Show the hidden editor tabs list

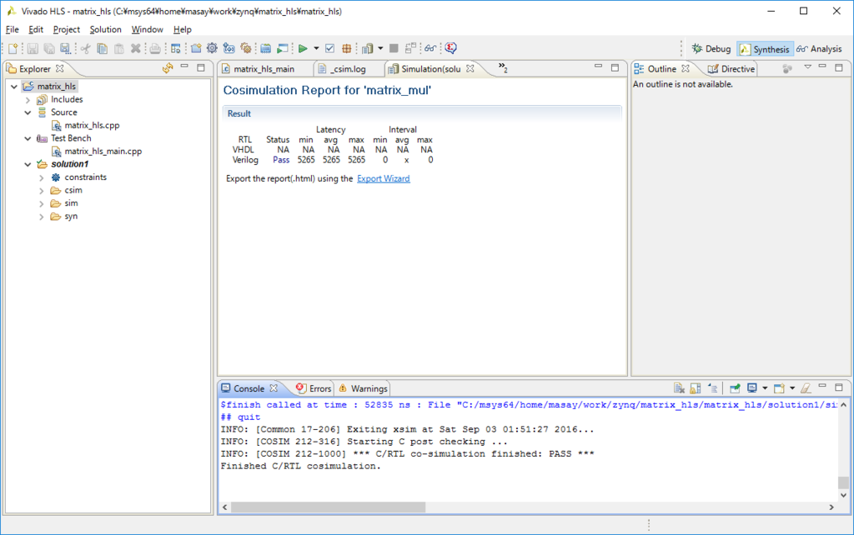pyautogui.click(x=503, y=67)
